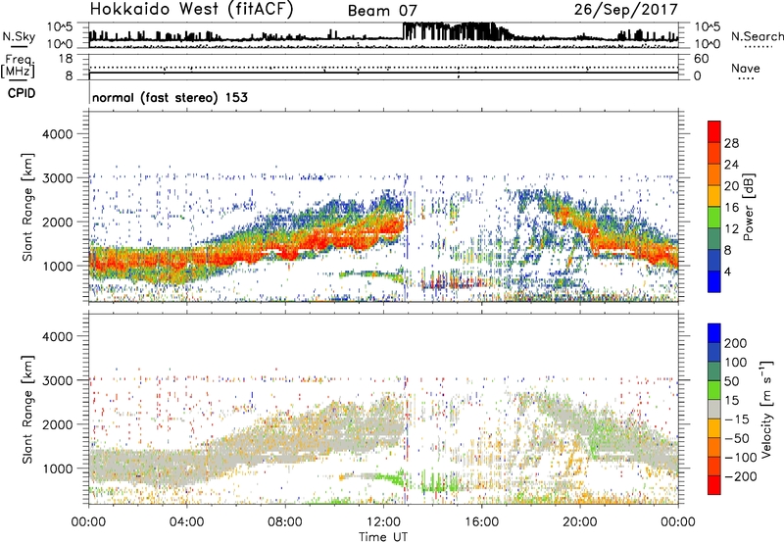Click the blue top segment of the velocity colorbar
The height and width of the screenshot is (543, 784).
714,333
